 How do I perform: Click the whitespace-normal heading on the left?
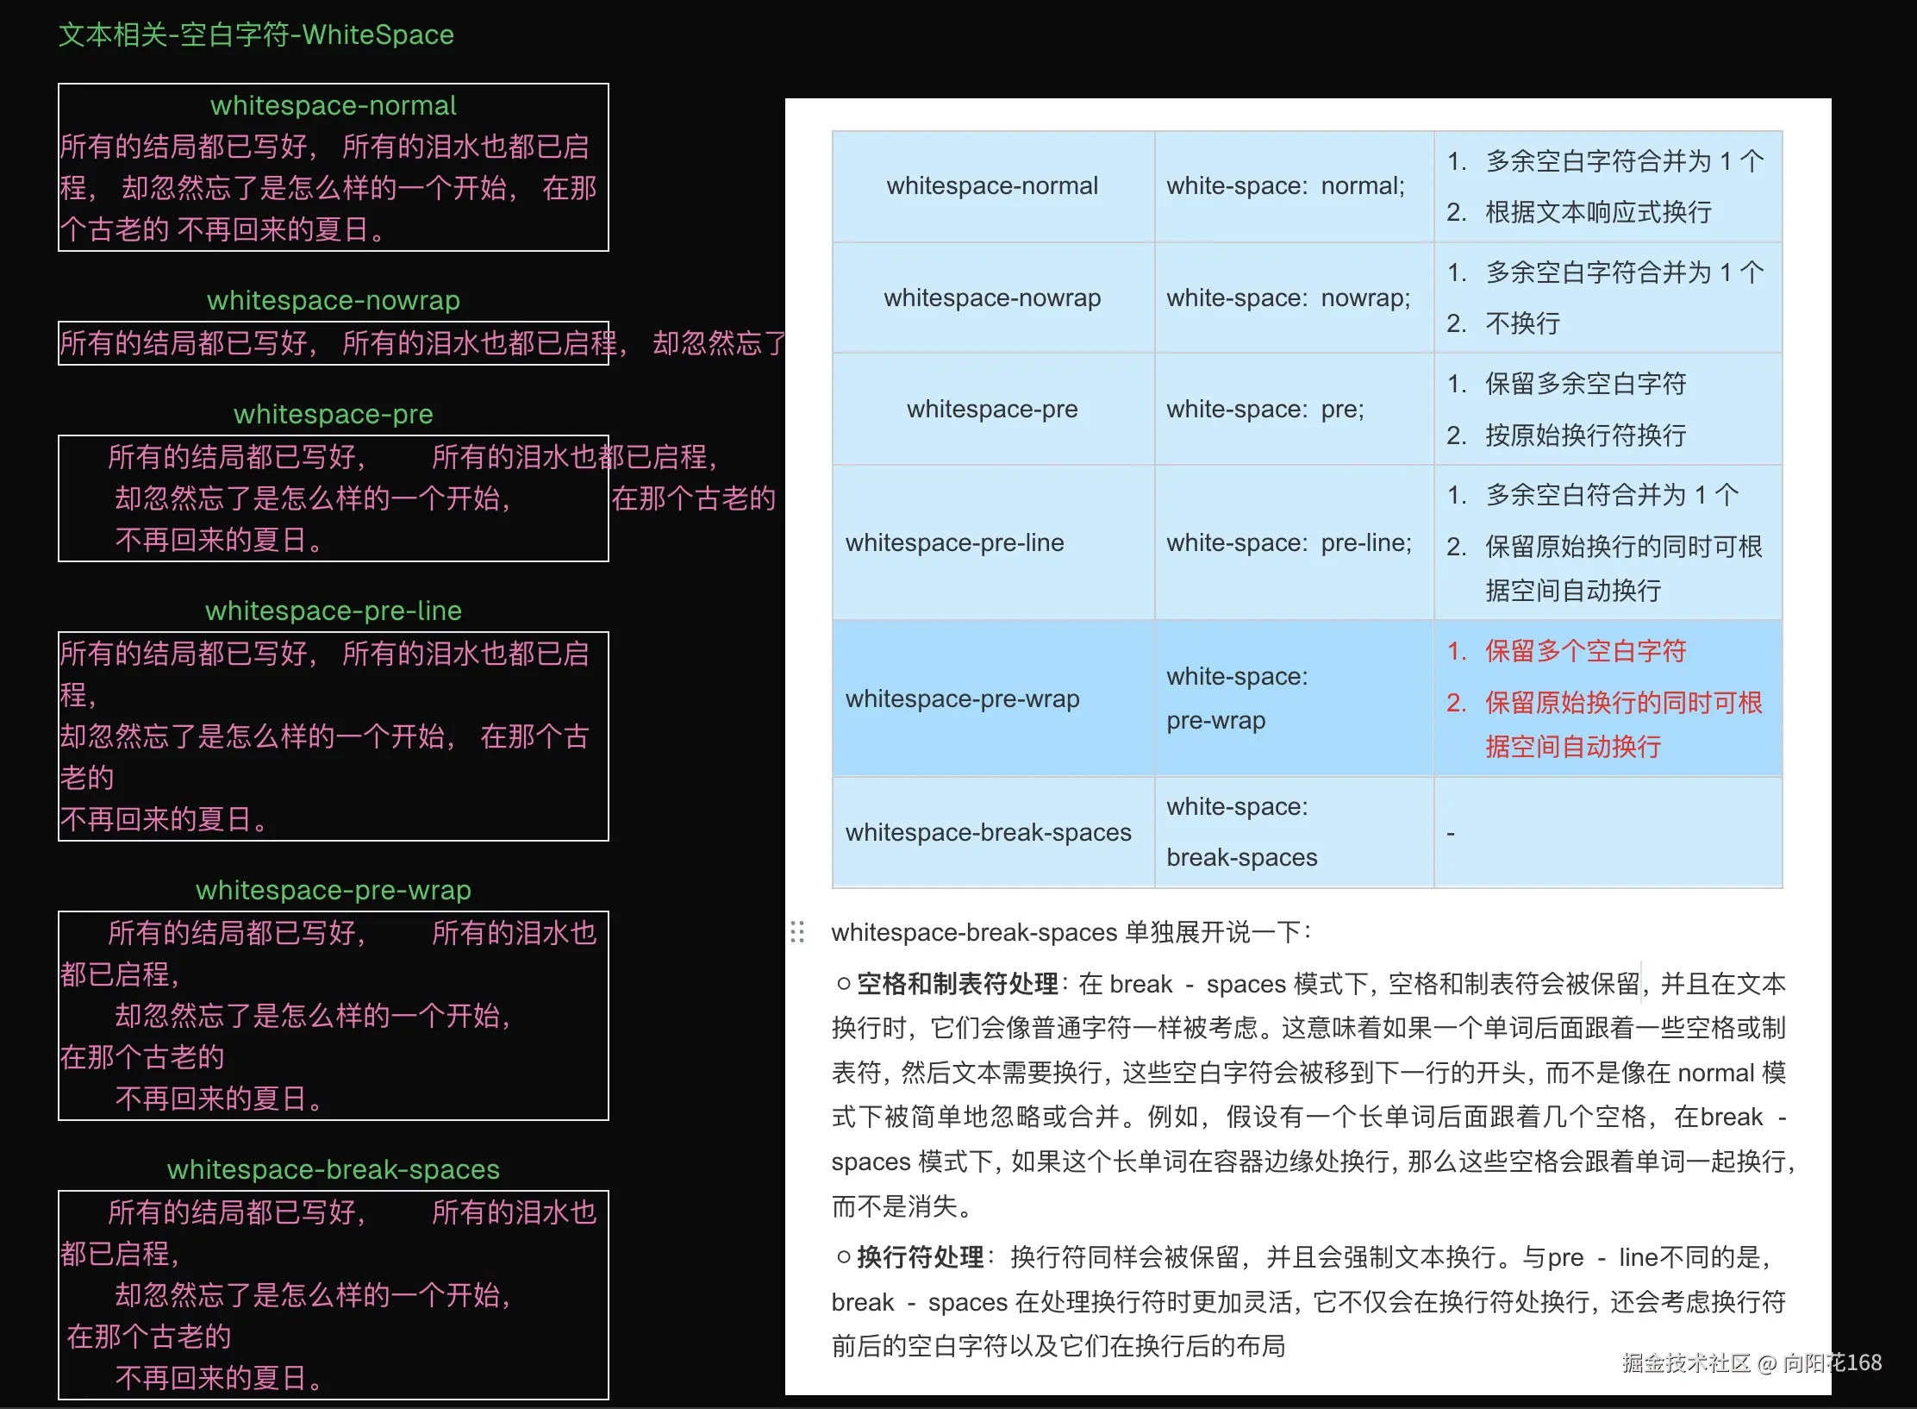pos(333,105)
